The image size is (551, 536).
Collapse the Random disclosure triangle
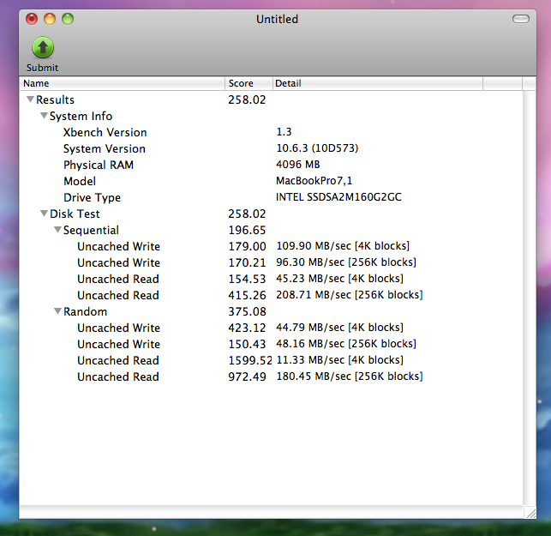(x=58, y=311)
